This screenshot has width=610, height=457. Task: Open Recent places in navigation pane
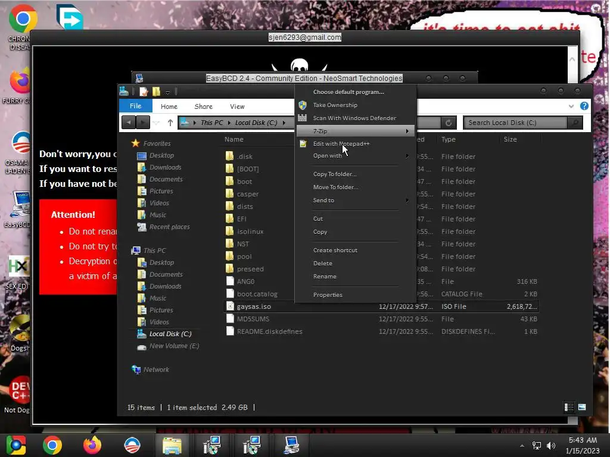[169, 227]
